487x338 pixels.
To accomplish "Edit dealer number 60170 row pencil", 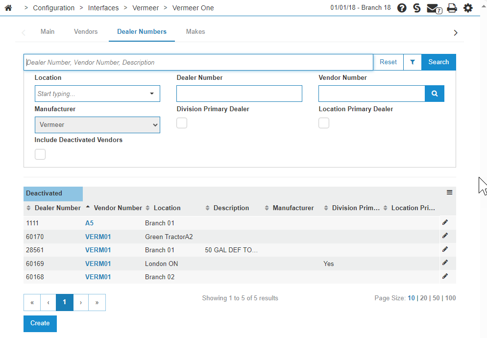I will [445, 236].
